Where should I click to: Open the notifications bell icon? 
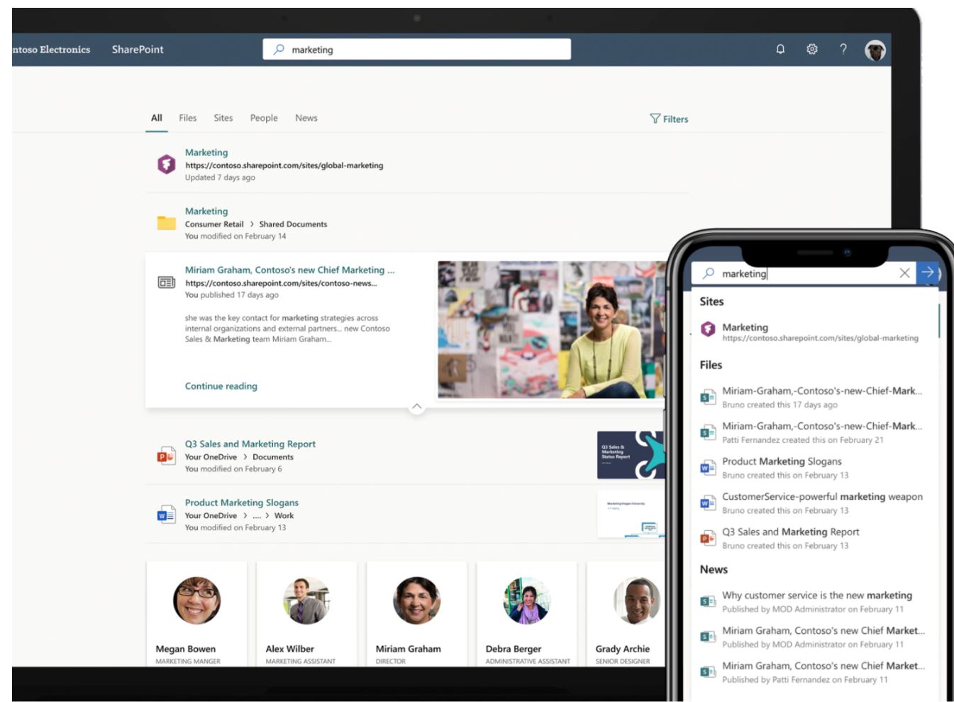[x=780, y=49]
